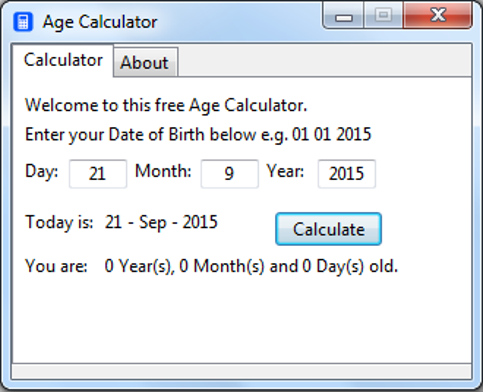Click the maximize window button
The height and width of the screenshot is (392, 483).
click(383, 15)
